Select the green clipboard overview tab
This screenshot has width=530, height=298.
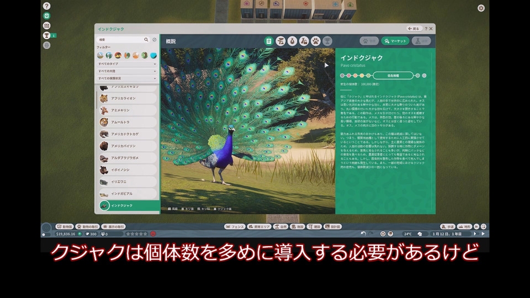[269, 41]
